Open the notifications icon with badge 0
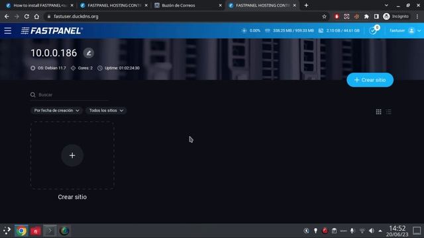 click(373, 30)
